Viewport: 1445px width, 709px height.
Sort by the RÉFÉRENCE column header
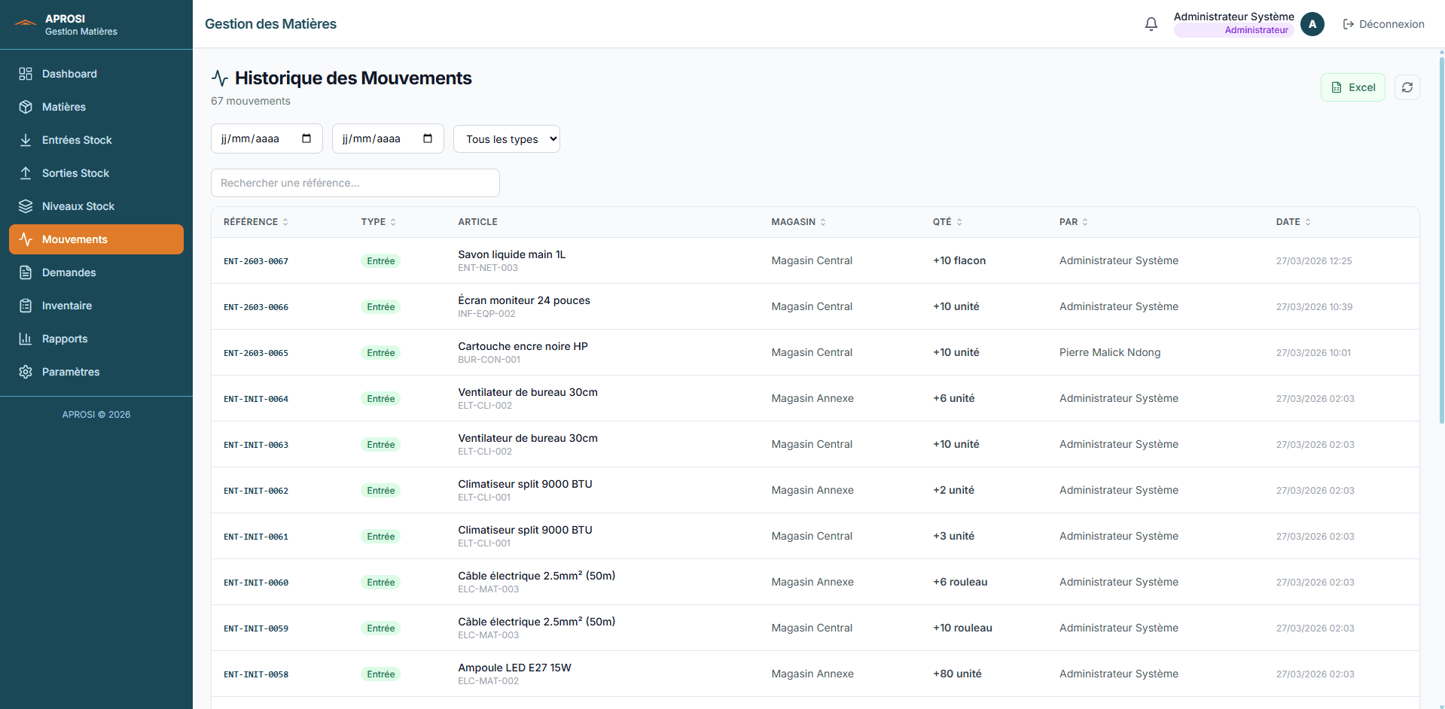[256, 222]
